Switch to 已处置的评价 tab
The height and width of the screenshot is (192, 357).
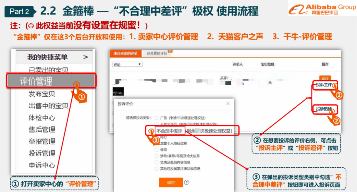(157, 54)
